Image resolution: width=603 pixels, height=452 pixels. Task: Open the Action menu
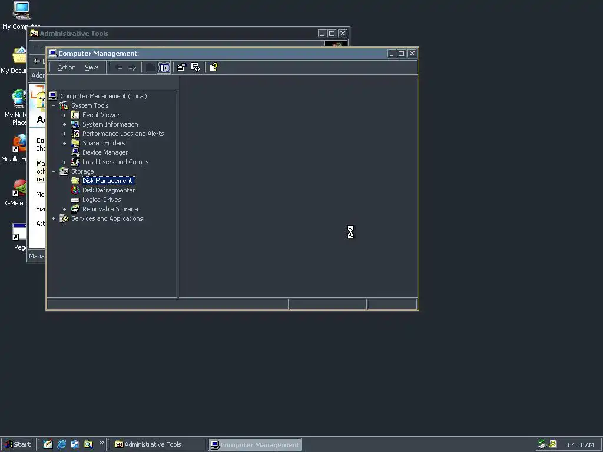67,67
